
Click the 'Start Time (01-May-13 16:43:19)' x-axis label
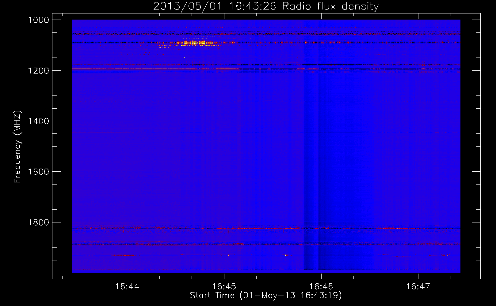coord(266,296)
